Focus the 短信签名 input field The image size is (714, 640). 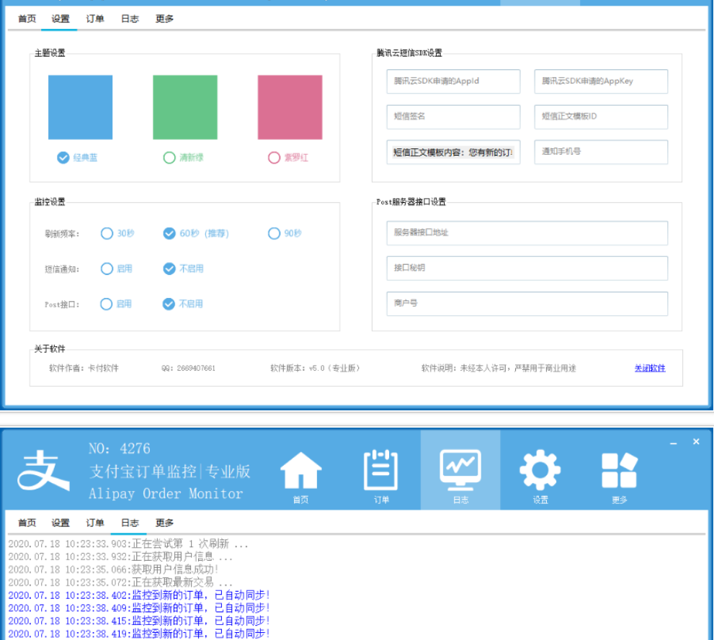click(453, 117)
